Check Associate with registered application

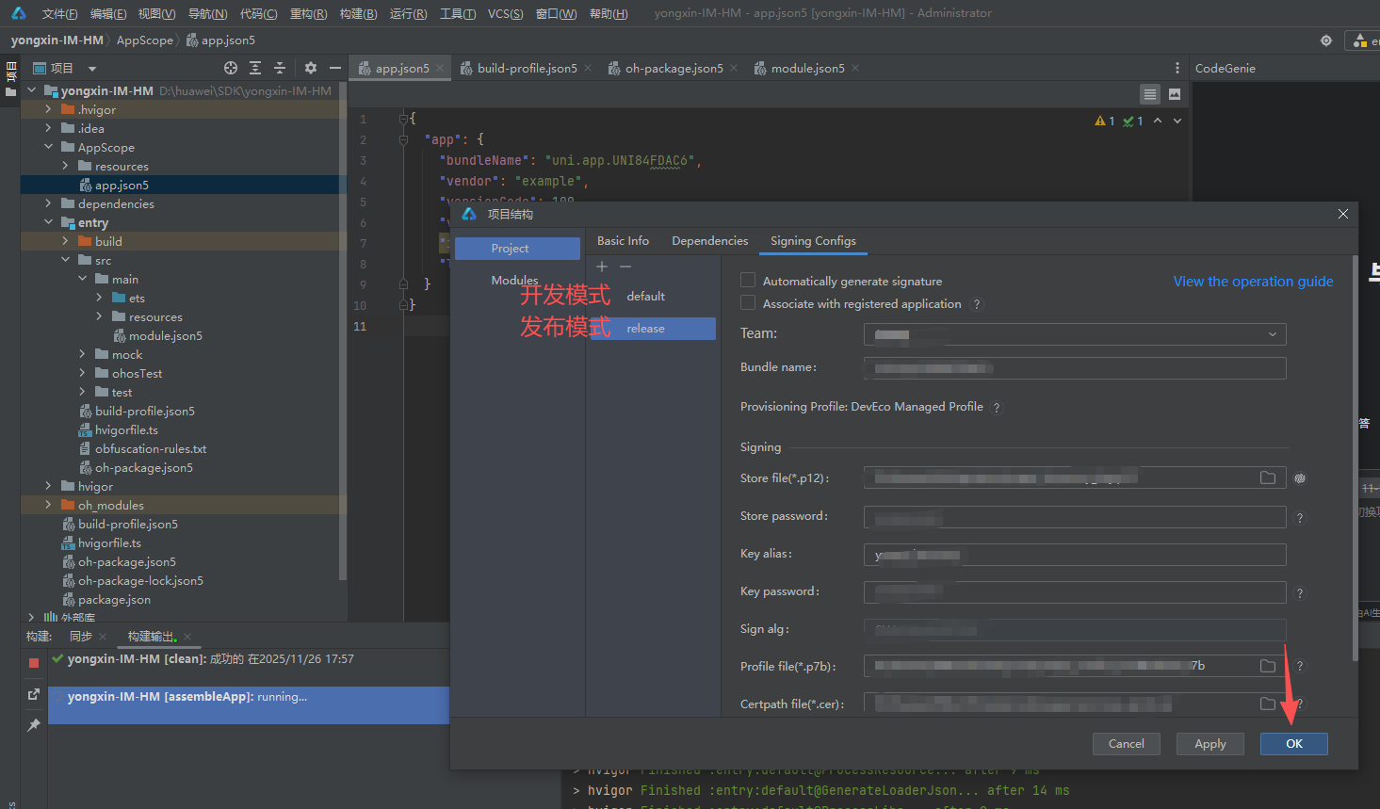pyautogui.click(x=748, y=302)
